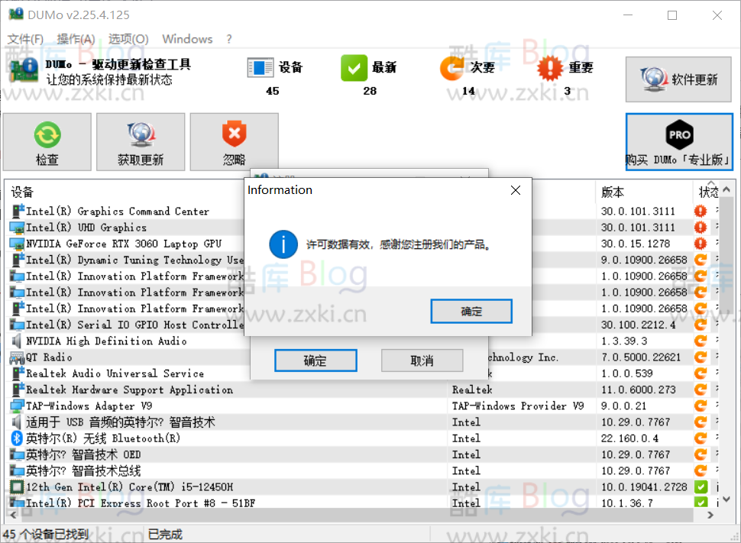This screenshot has height=543, width=741.
Task: Open the 操作(A) menu
Action: click(x=76, y=39)
